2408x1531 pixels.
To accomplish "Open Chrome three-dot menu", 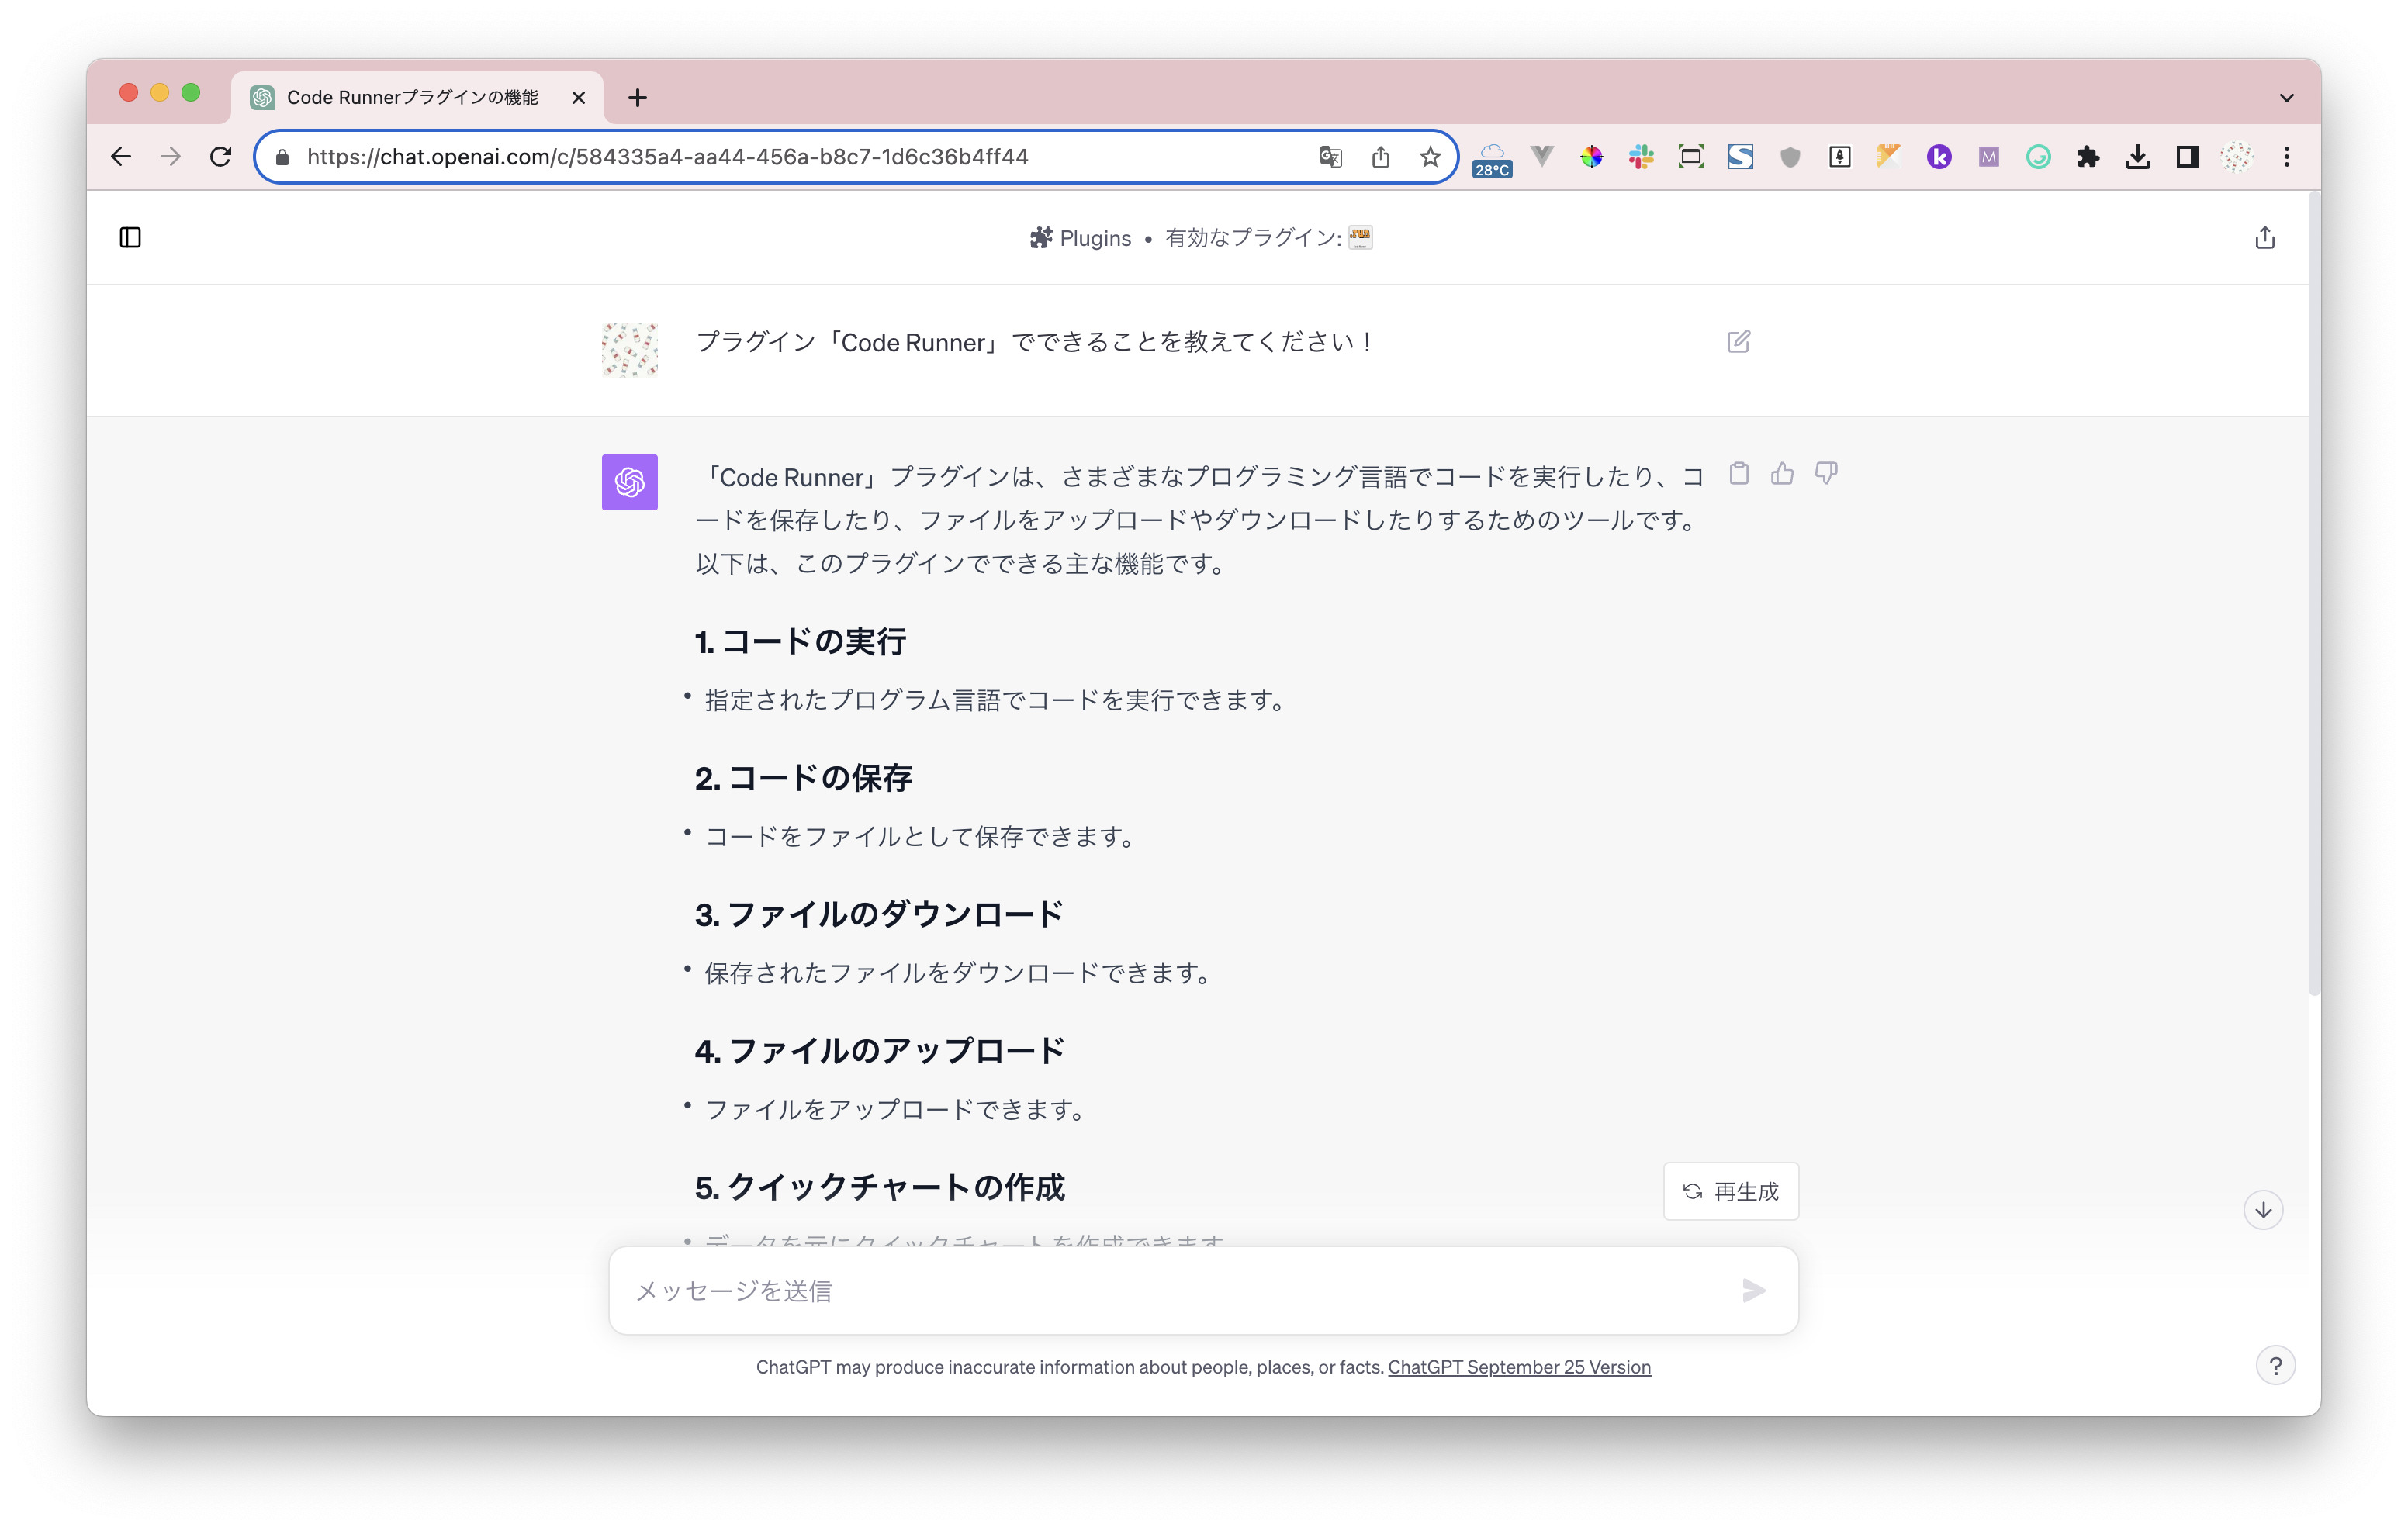I will coord(2286,157).
